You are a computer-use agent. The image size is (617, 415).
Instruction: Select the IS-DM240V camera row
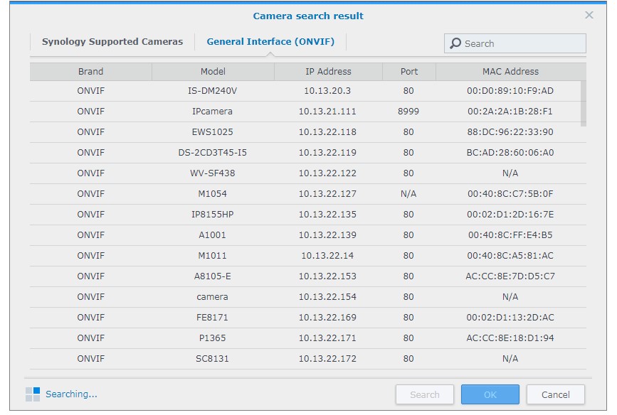point(213,91)
